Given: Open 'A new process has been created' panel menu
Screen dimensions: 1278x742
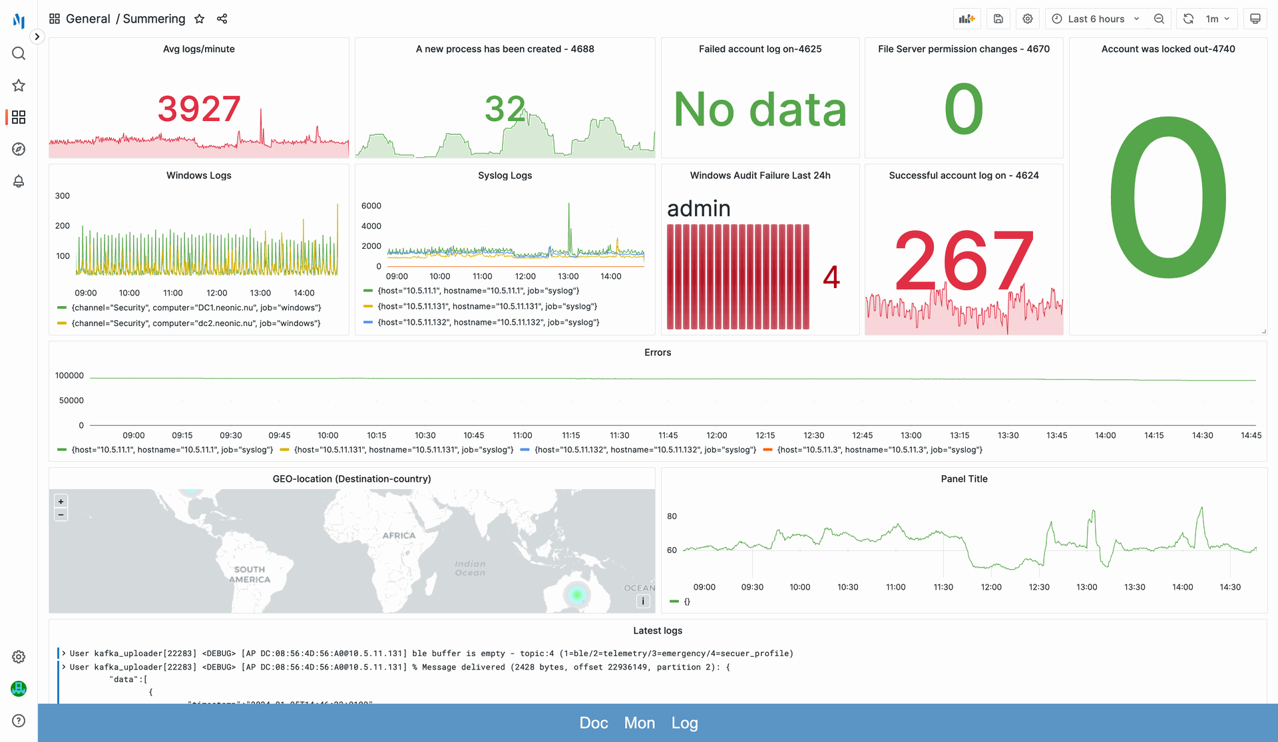Looking at the screenshot, I should pos(505,49).
